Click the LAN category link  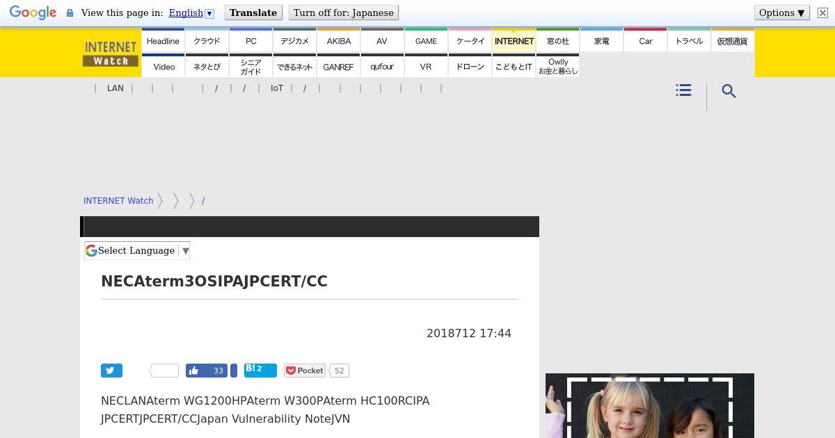pyautogui.click(x=116, y=88)
